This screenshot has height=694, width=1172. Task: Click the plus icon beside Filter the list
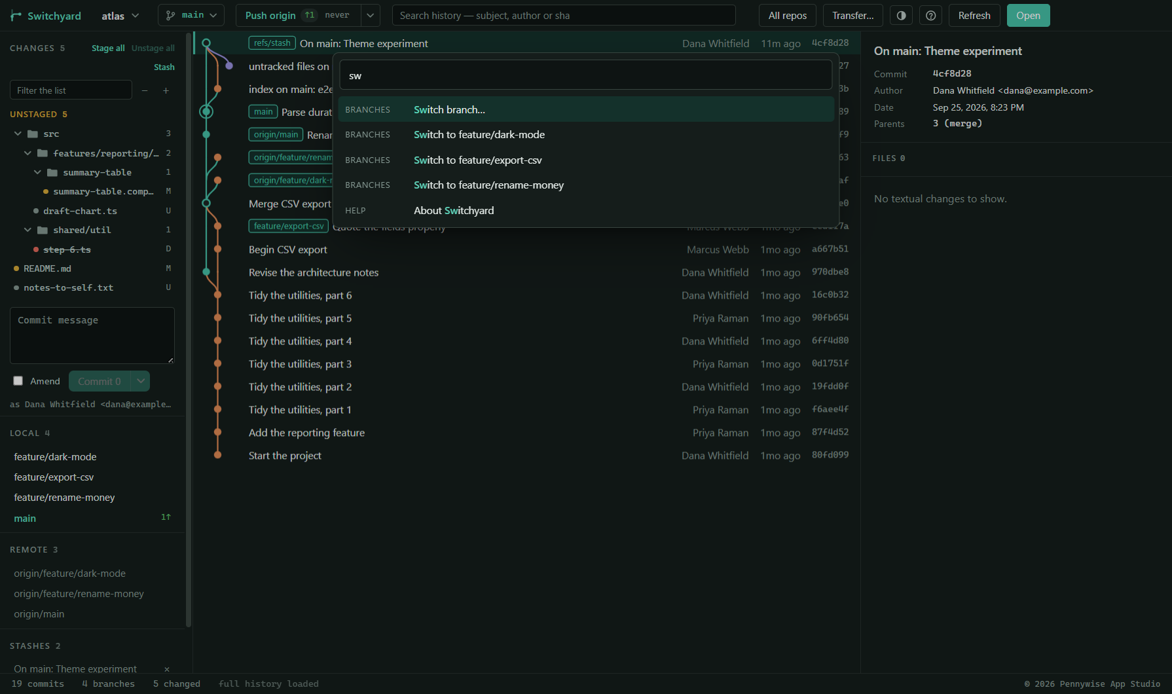coord(166,90)
